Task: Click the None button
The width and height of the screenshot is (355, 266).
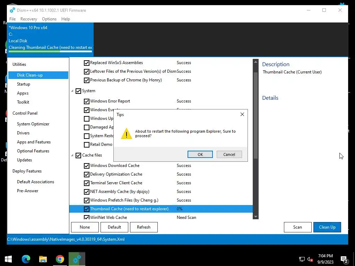Action: click(85, 227)
